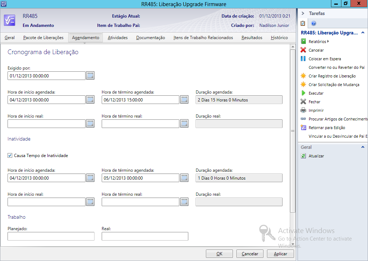Click Retornar para Edição task link
The width and height of the screenshot is (368, 261).
[x=327, y=128]
